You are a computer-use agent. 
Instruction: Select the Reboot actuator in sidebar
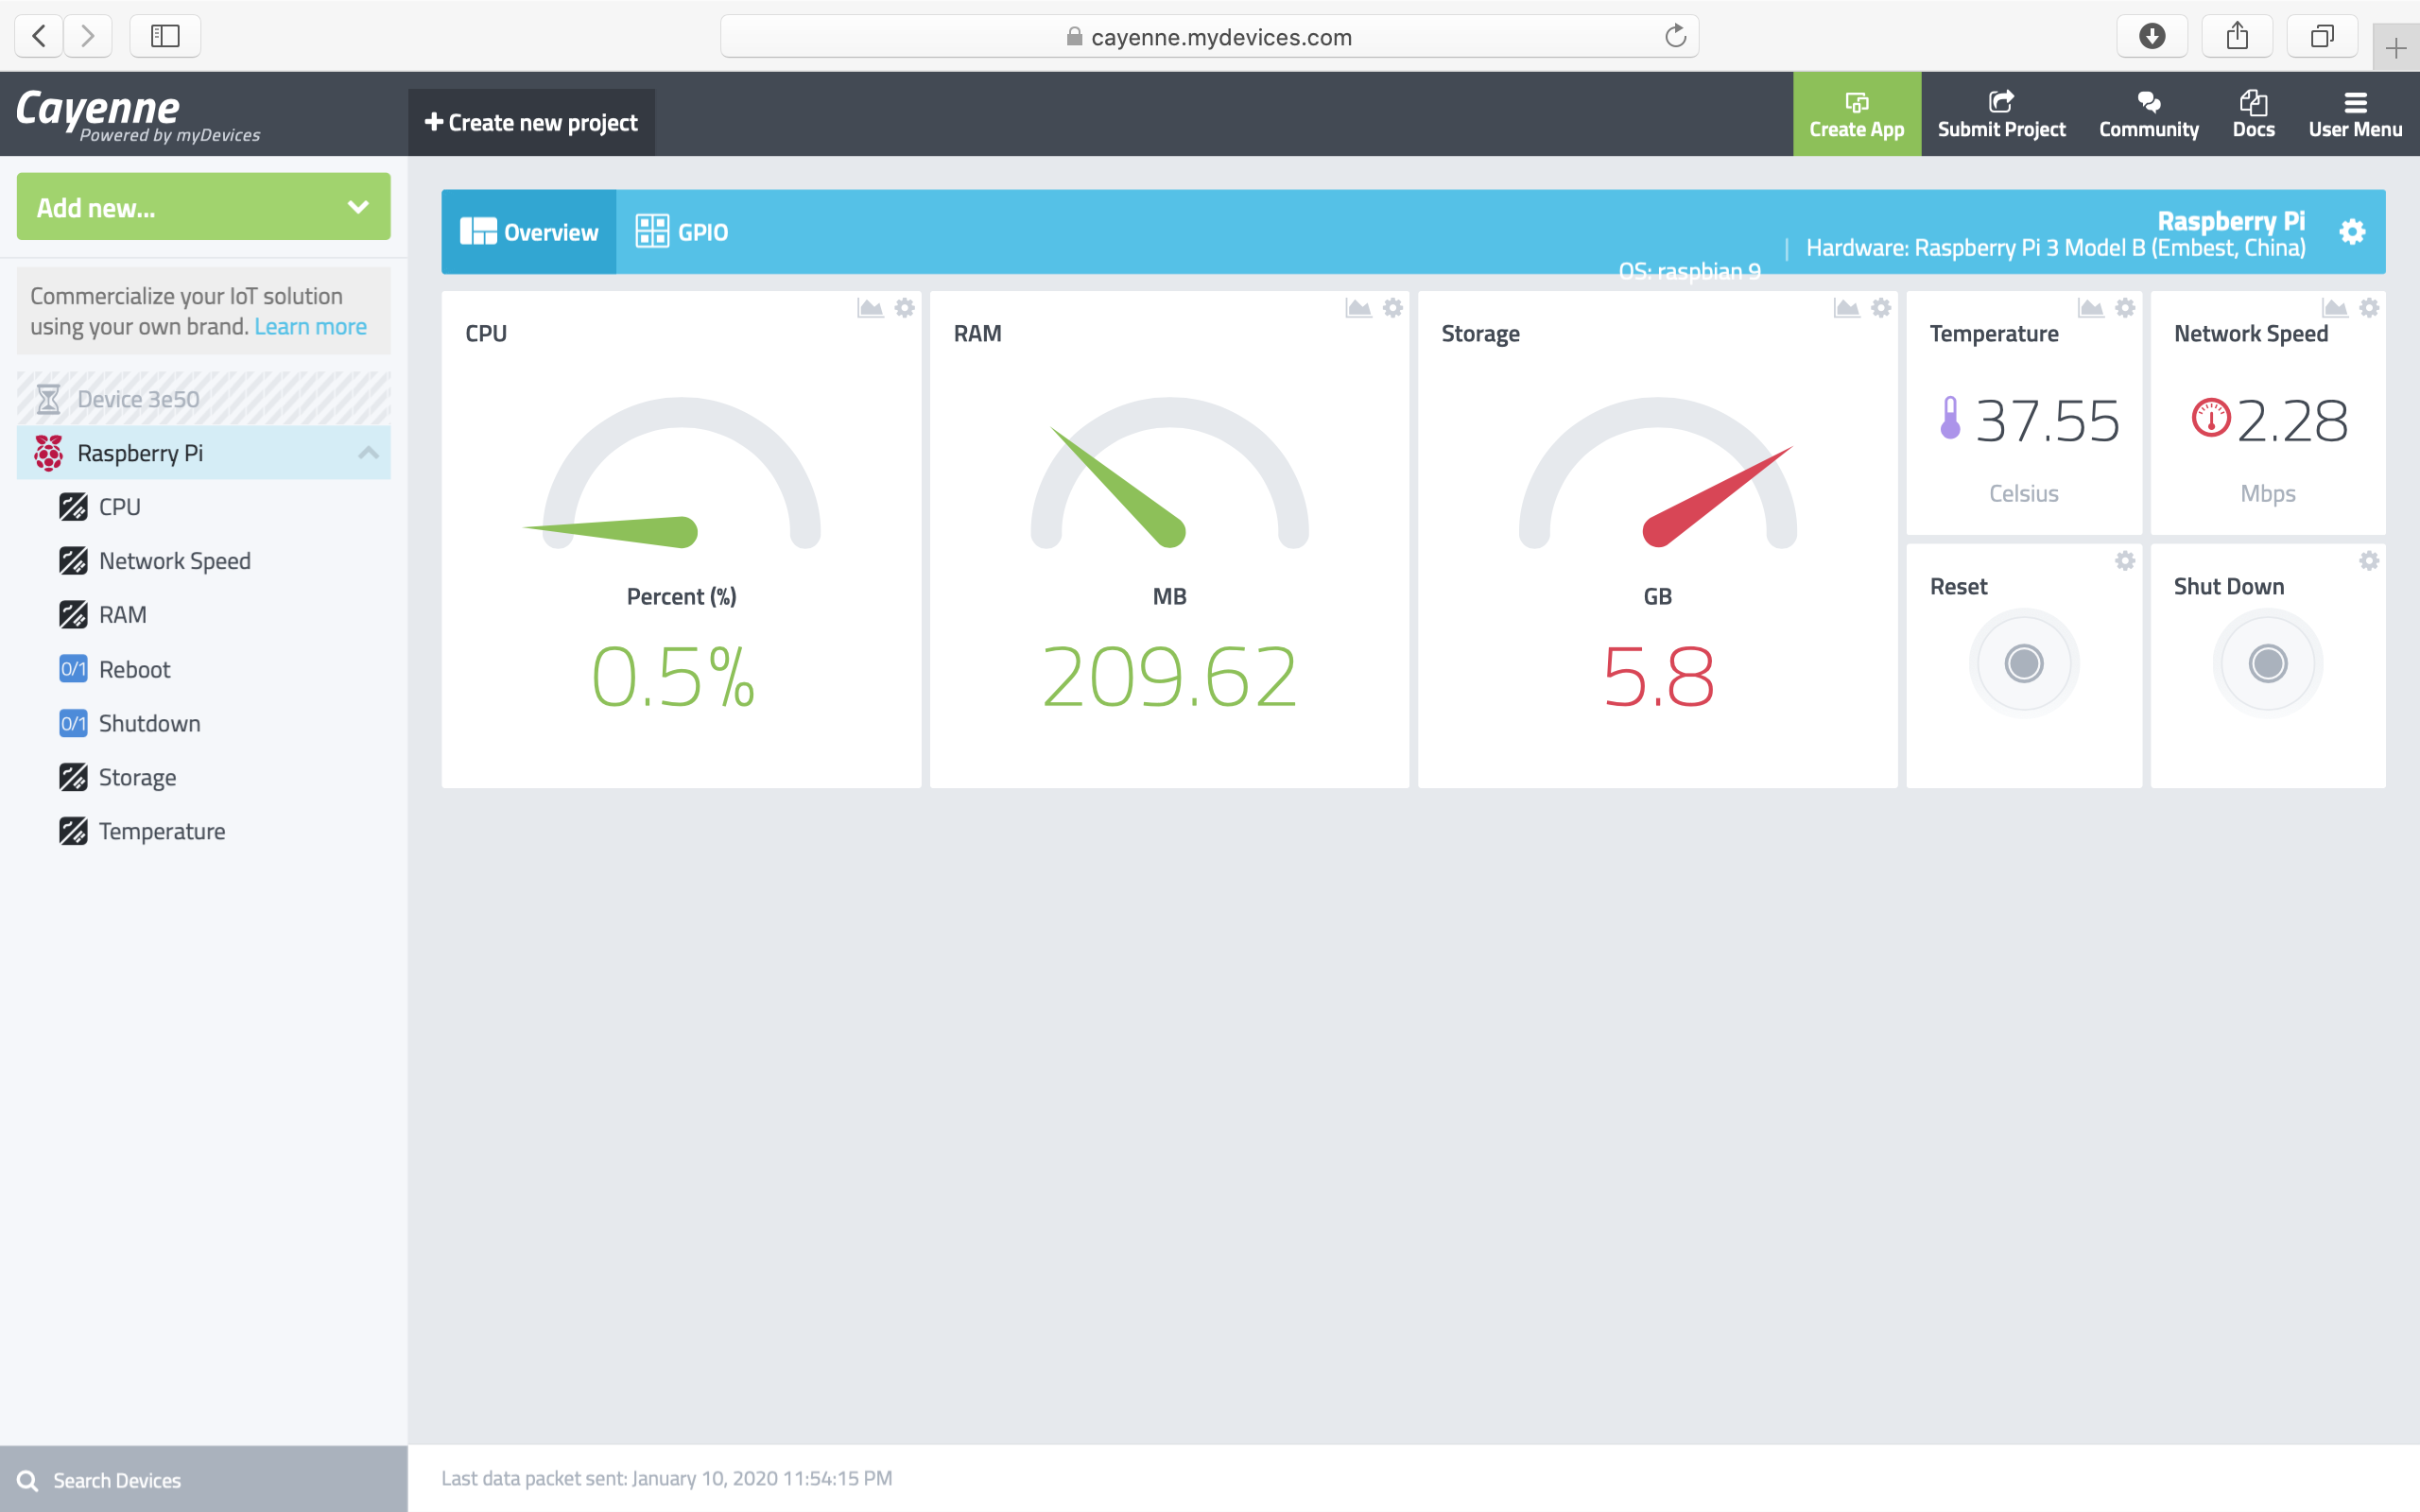coord(134,669)
